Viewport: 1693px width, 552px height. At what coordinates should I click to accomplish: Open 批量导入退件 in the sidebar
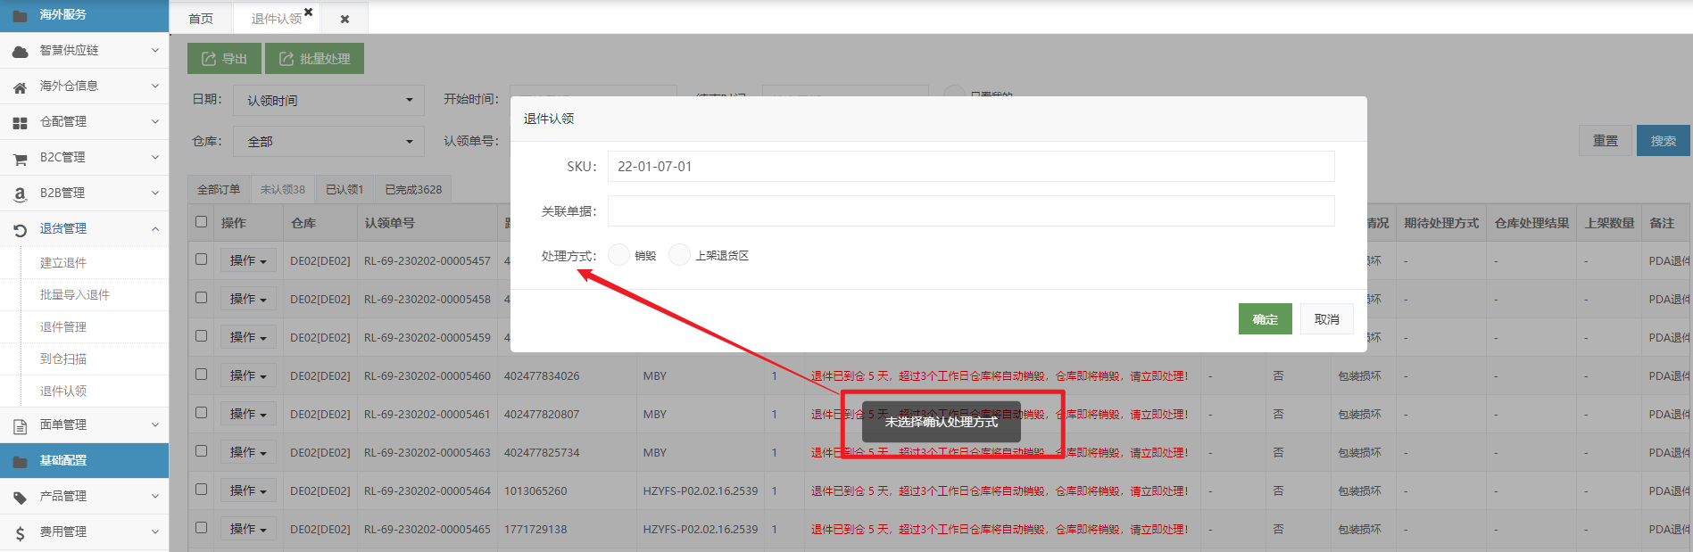click(x=75, y=295)
